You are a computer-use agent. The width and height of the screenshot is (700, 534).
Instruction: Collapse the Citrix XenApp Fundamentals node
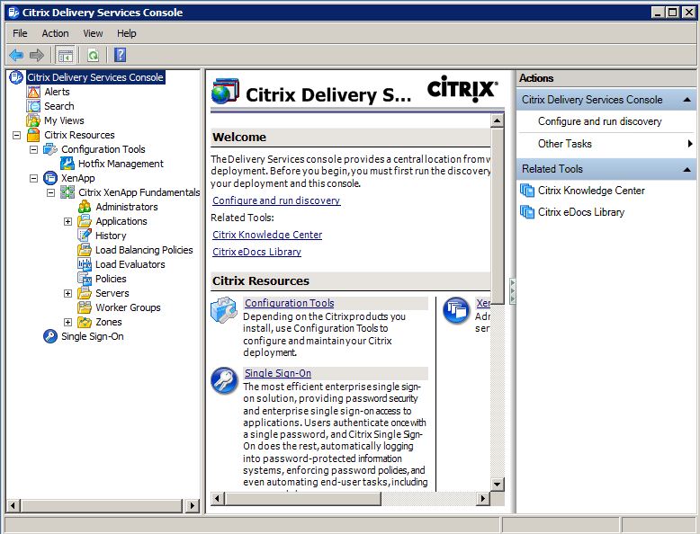click(51, 192)
